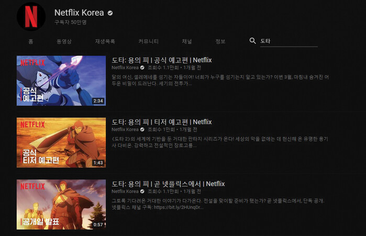The width and height of the screenshot is (366, 236).
Task: Click verified badge under the 티저 예고편 title
Action: pyautogui.click(x=142, y=129)
